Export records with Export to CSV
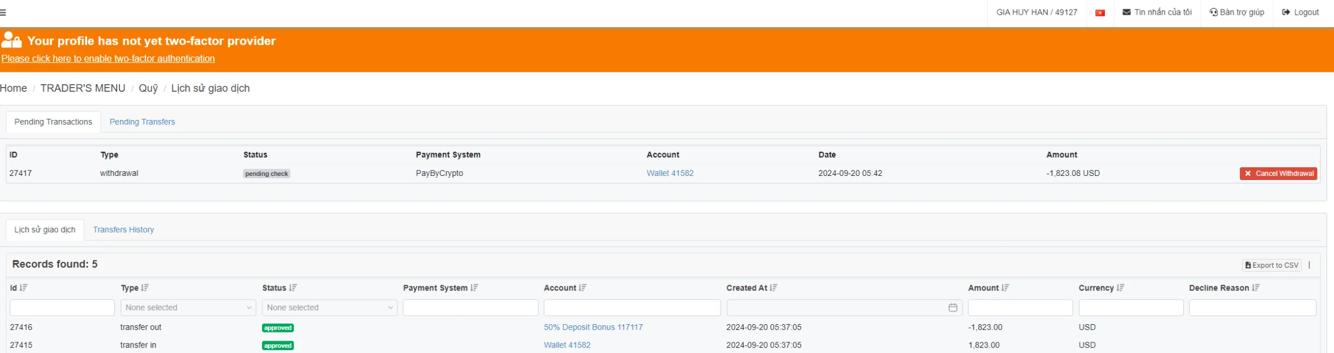Screen dimensions: 1334x353 1272,265
